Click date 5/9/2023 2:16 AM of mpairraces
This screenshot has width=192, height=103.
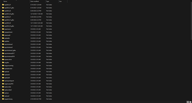point(36,29)
